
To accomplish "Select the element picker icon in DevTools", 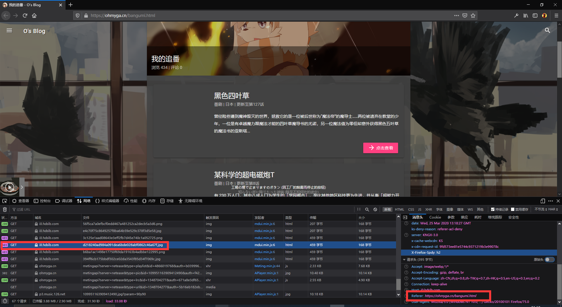I will [x=5, y=201].
